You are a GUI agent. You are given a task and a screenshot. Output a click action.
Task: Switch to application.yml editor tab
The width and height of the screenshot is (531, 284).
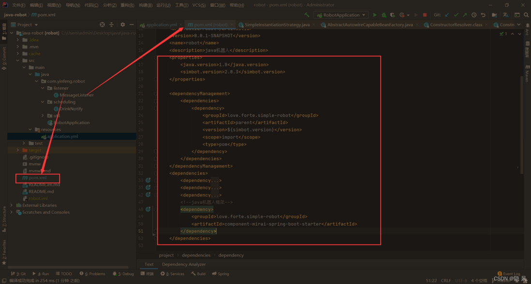[161, 25]
